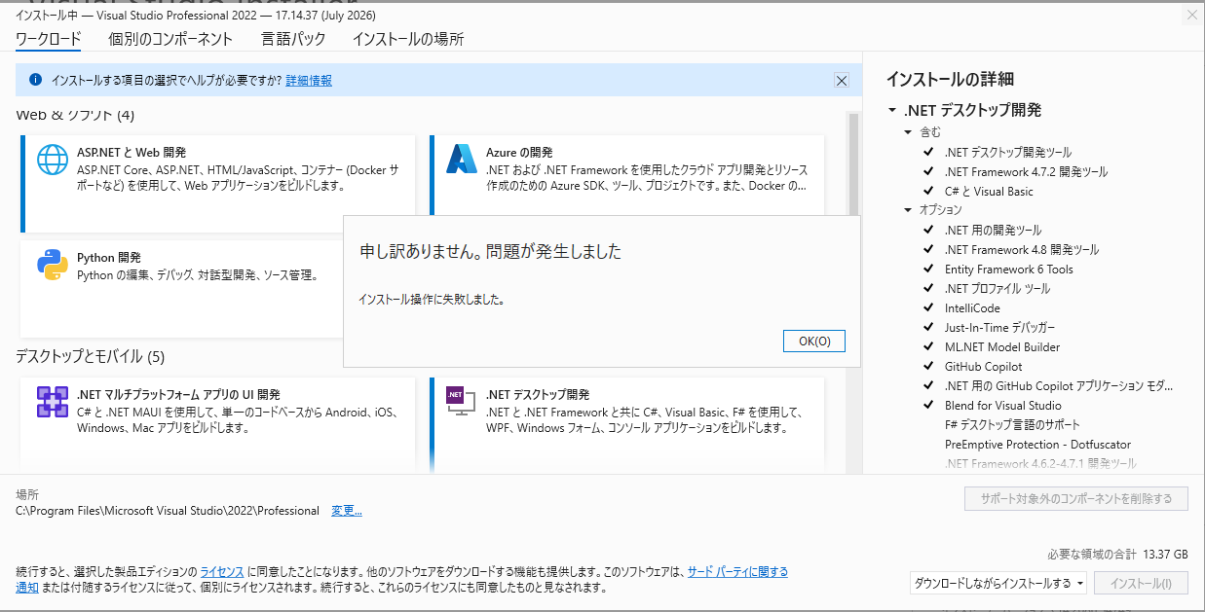Collapse the オプション group
Viewport: 1205px width, 612px height.
[908, 209]
